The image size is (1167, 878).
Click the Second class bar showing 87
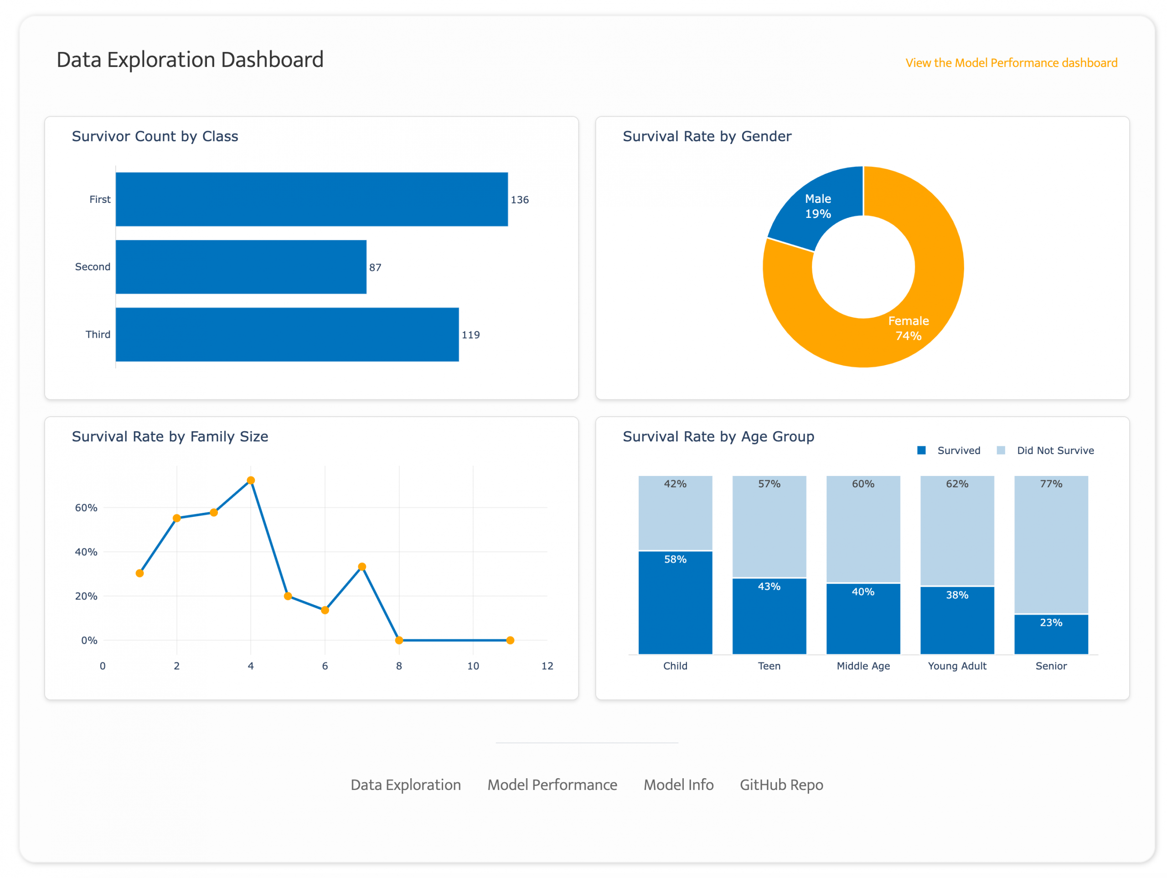pyautogui.click(x=241, y=267)
